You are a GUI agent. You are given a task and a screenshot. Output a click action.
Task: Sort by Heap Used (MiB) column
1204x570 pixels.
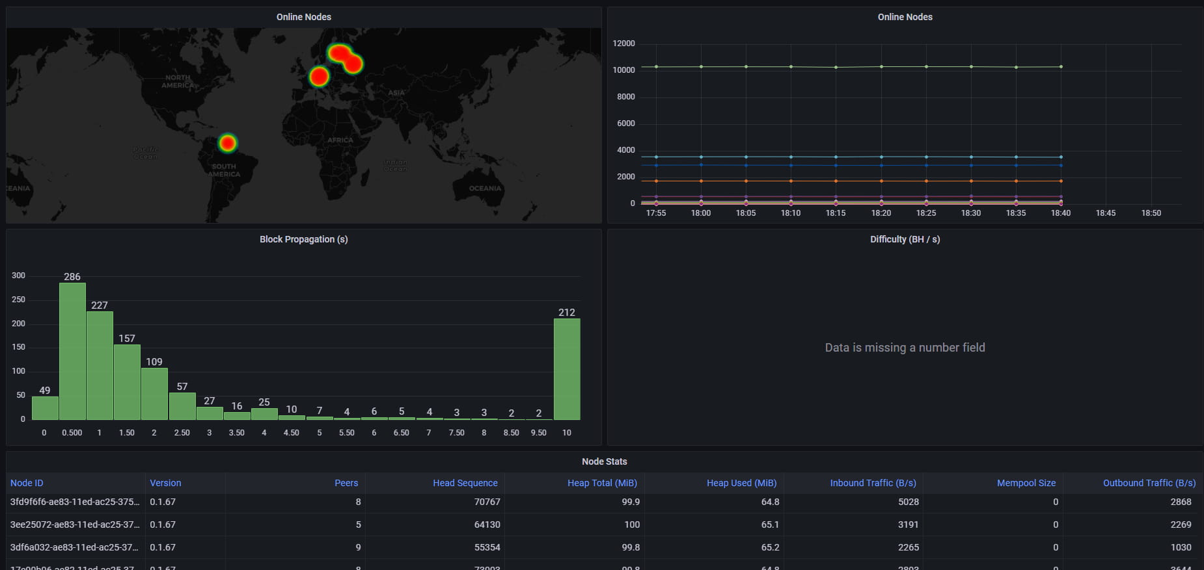[741, 483]
